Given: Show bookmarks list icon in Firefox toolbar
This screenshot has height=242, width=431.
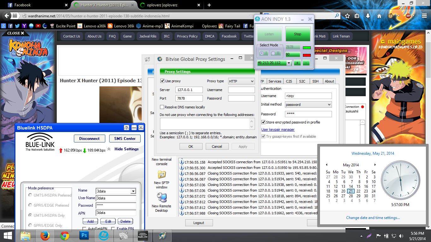Looking at the screenshot, I should coord(357,16).
